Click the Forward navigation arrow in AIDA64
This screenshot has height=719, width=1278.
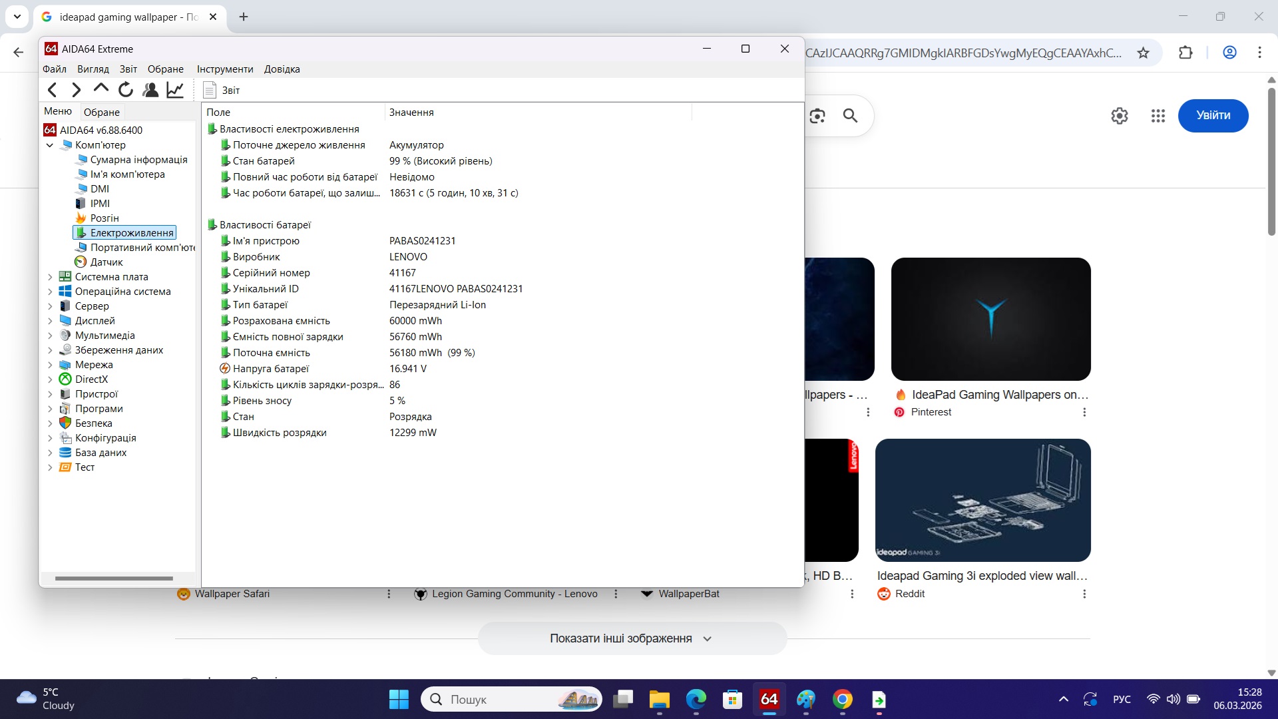(x=76, y=89)
